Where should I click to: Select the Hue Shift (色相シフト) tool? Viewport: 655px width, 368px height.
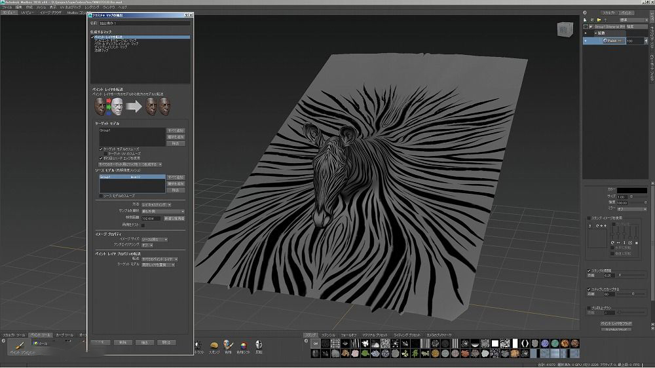click(243, 345)
